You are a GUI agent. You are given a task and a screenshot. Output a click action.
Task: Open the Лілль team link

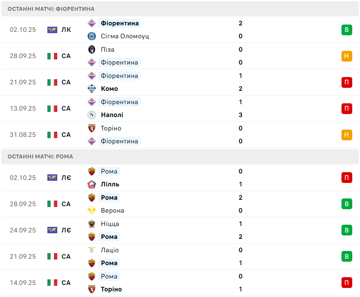point(110,184)
